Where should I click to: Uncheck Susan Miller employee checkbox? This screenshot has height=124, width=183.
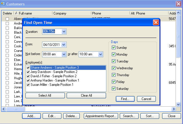[x=28, y=85]
